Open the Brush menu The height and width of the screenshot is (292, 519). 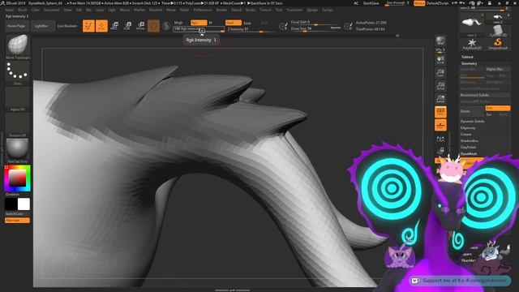(23, 10)
